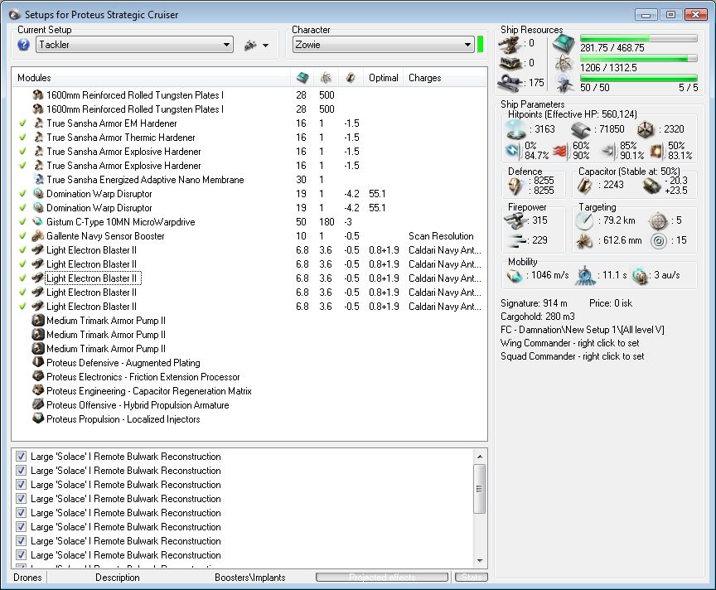Click the Charges column header
The image size is (716, 590).
pyautogui.click(x=445, y=78)
